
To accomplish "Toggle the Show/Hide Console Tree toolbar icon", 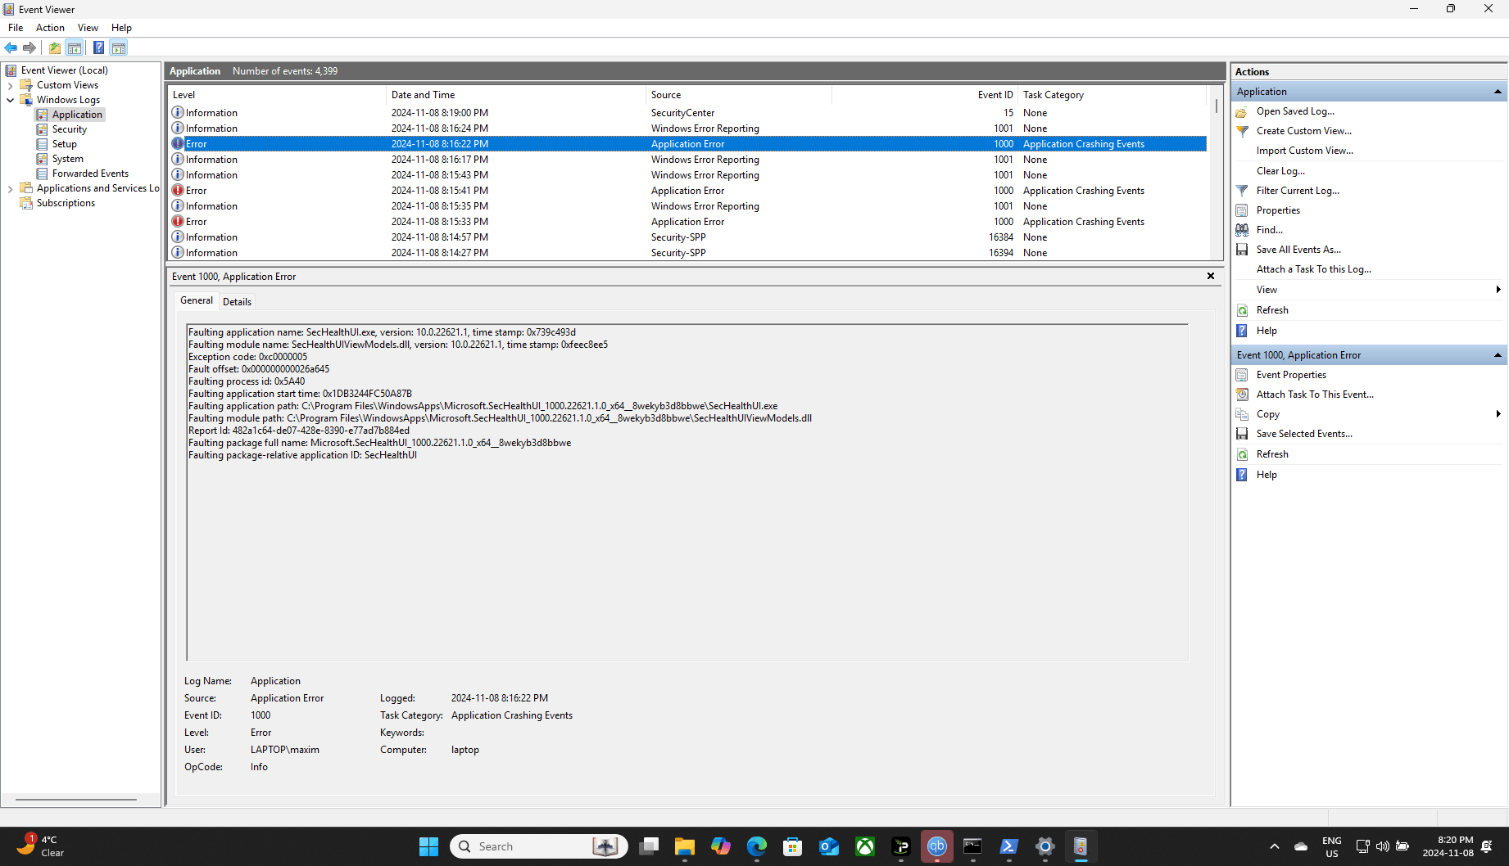I will coord(75,47).
